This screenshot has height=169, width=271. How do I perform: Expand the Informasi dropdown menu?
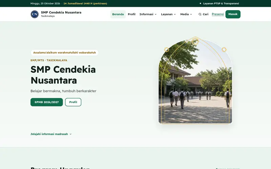[x=148, y=14]
